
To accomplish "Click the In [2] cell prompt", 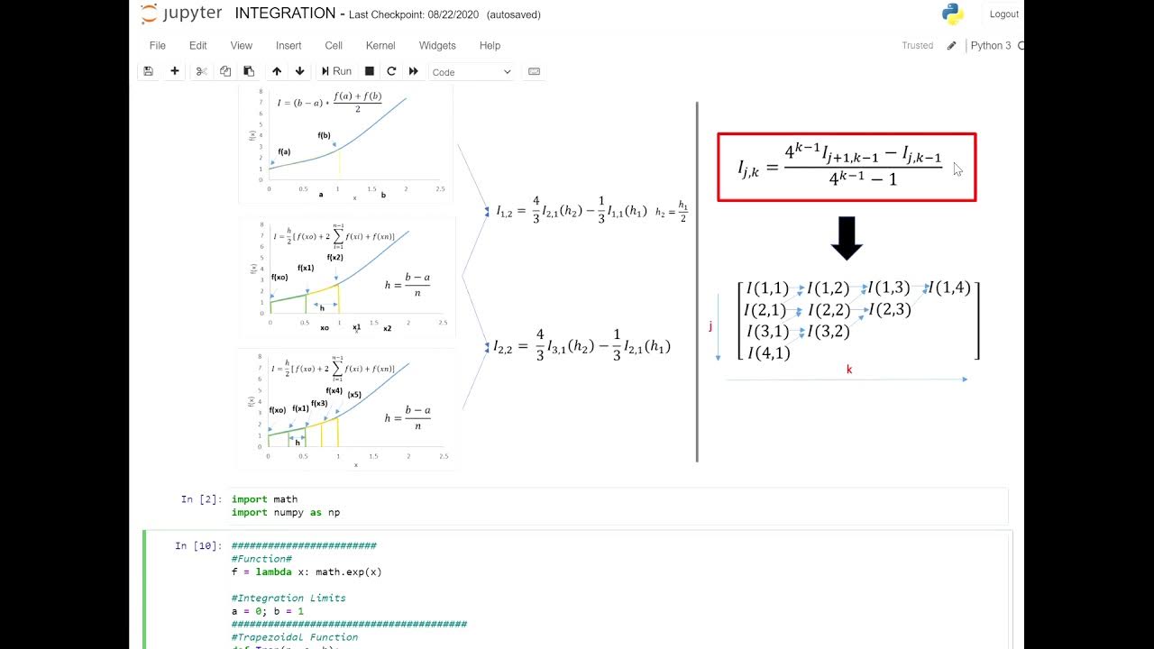I will [x=201, y=499].
